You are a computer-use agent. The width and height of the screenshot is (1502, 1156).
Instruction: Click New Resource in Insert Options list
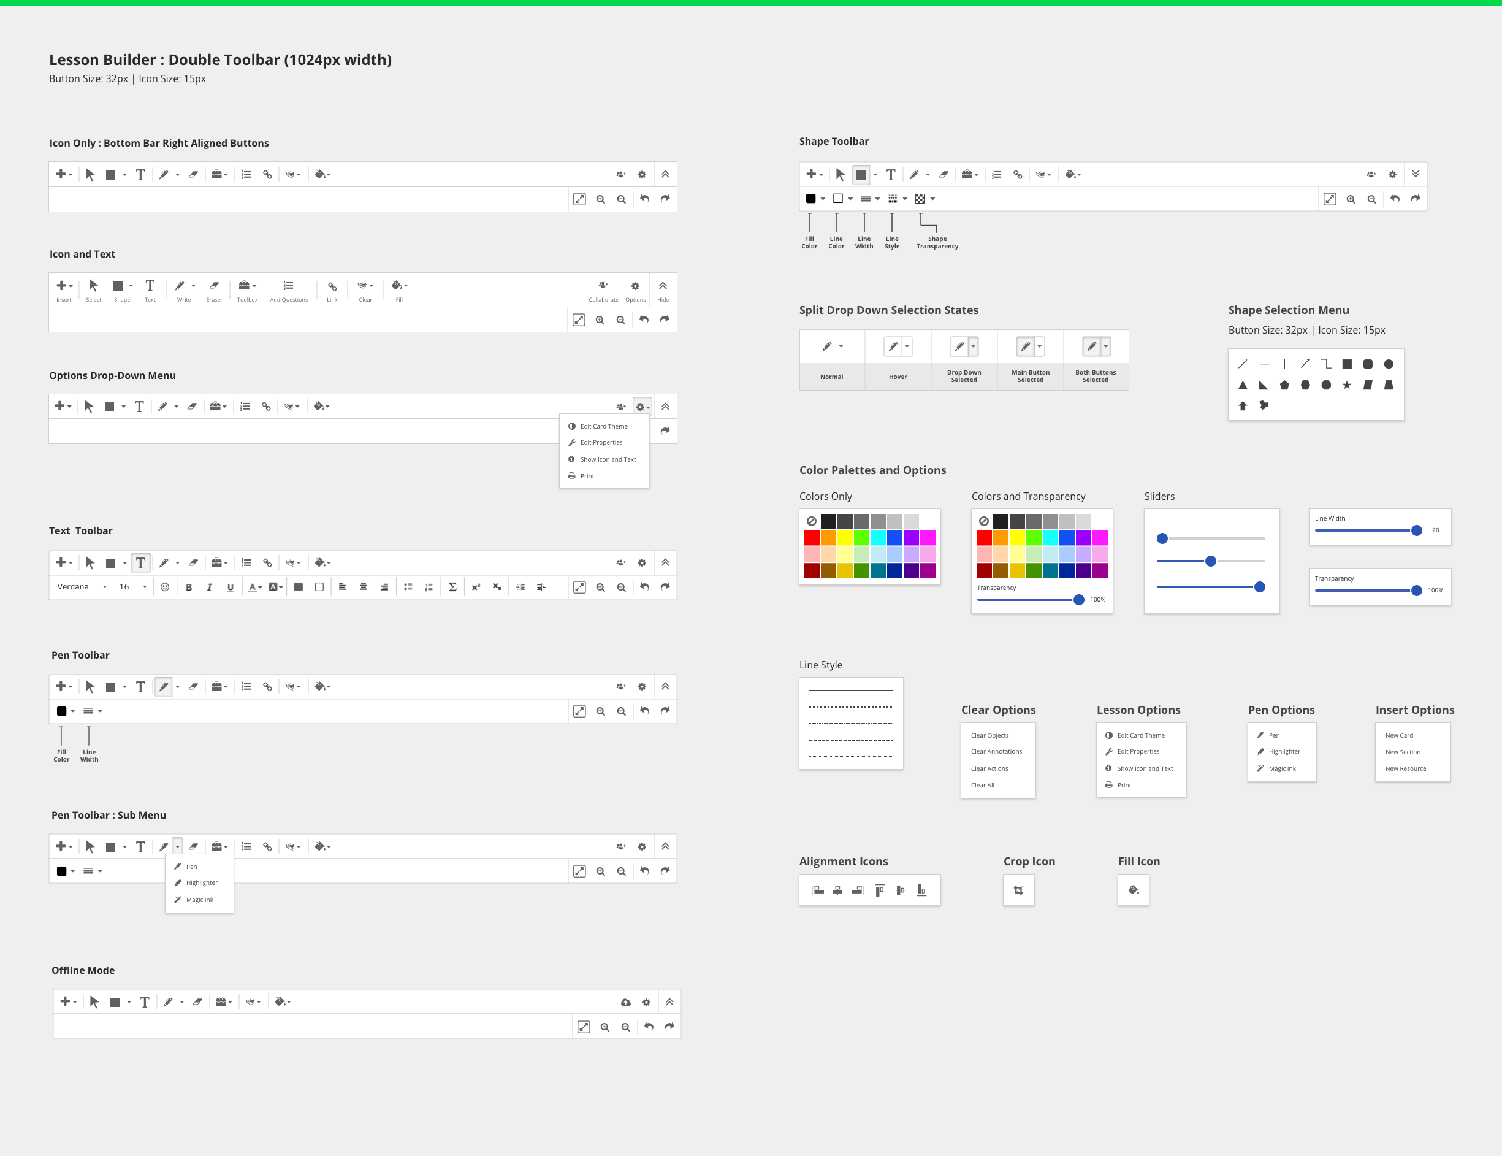click(1405, 768)
